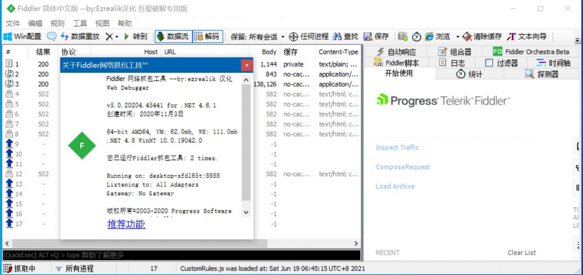Select session 1 by its document icon

coord(9,64)
